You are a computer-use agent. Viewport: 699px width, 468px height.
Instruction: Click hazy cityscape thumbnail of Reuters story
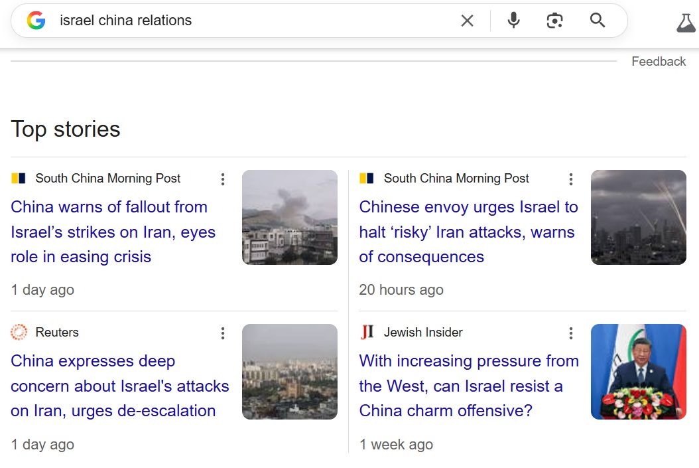click(x=290, y=372)
